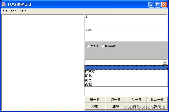This screenshot has height=112, width=169.
Task: Choose 河北 from the dropdown list
Action: pos(126,84)
